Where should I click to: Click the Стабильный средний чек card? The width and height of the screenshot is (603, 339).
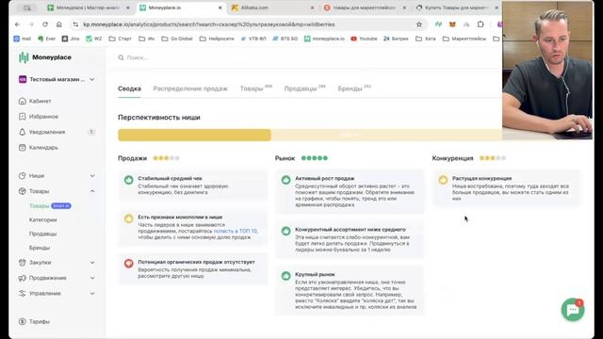(x=192, y=186)
